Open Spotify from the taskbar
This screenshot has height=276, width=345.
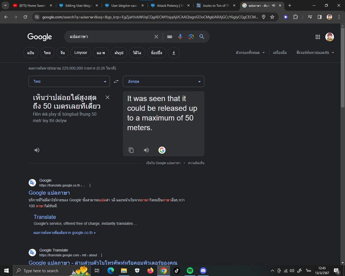[190, 271]
